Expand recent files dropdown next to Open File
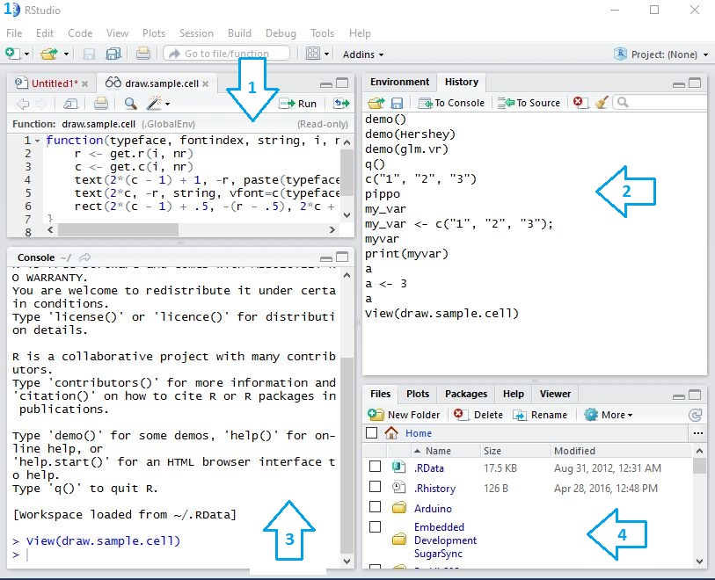The image size is (715, 580). tap(66, 54)
